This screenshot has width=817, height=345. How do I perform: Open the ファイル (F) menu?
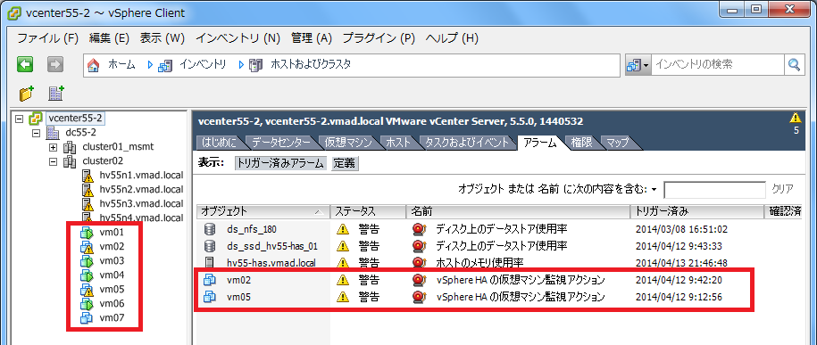click(48, 38)
